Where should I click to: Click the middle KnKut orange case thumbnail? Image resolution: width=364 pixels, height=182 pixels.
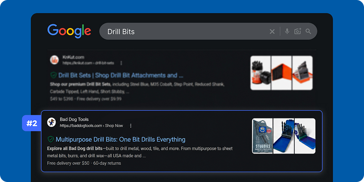(x=282, y=73)
